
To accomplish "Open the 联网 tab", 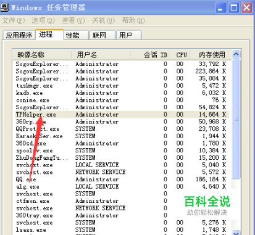I will pos(102,35).
